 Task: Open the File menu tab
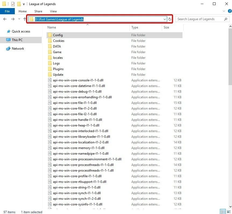coord(7,11)
